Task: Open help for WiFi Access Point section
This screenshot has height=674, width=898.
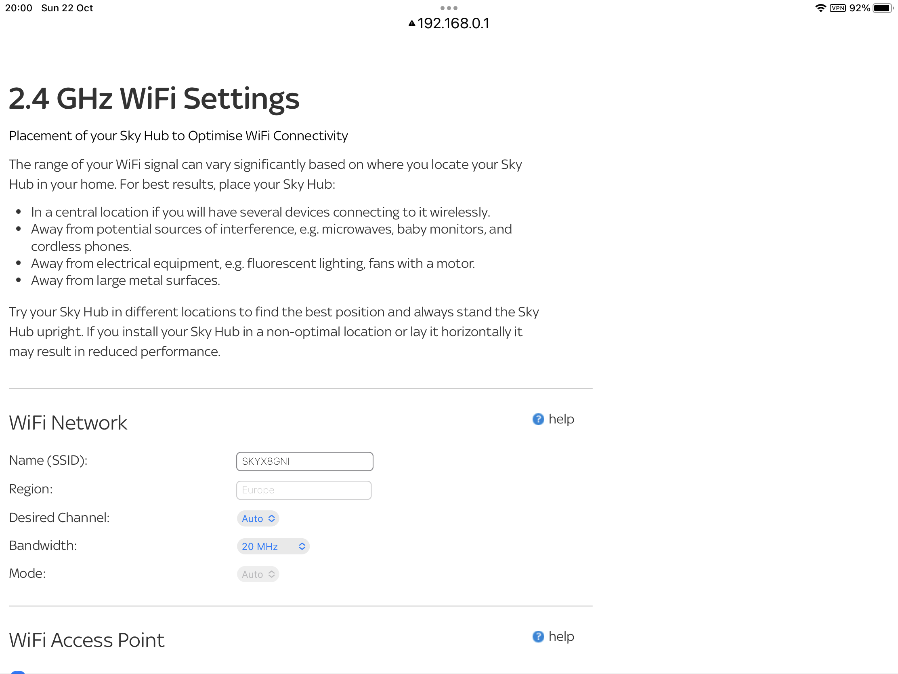Action: (538, 637)
